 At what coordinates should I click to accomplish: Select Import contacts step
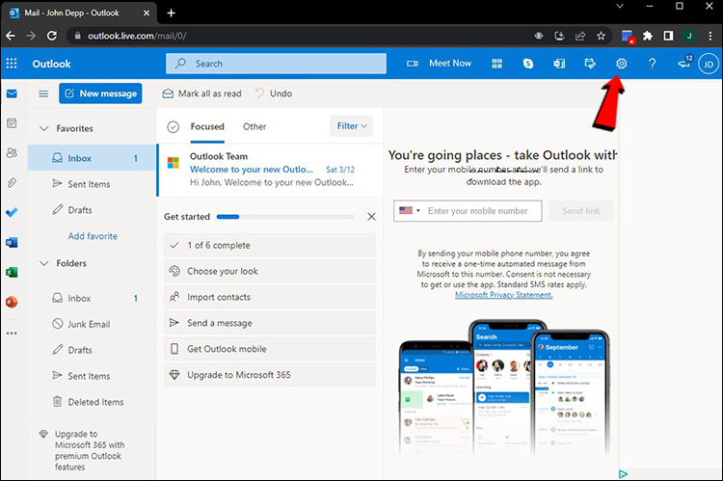pos(270,297)
